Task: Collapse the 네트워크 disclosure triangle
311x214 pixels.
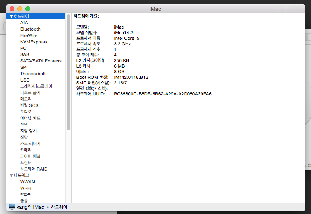Action: (x=11, y=175)
